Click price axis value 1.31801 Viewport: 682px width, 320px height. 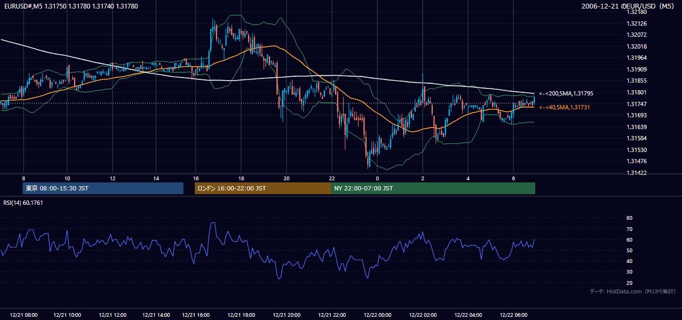pos(637,92)
